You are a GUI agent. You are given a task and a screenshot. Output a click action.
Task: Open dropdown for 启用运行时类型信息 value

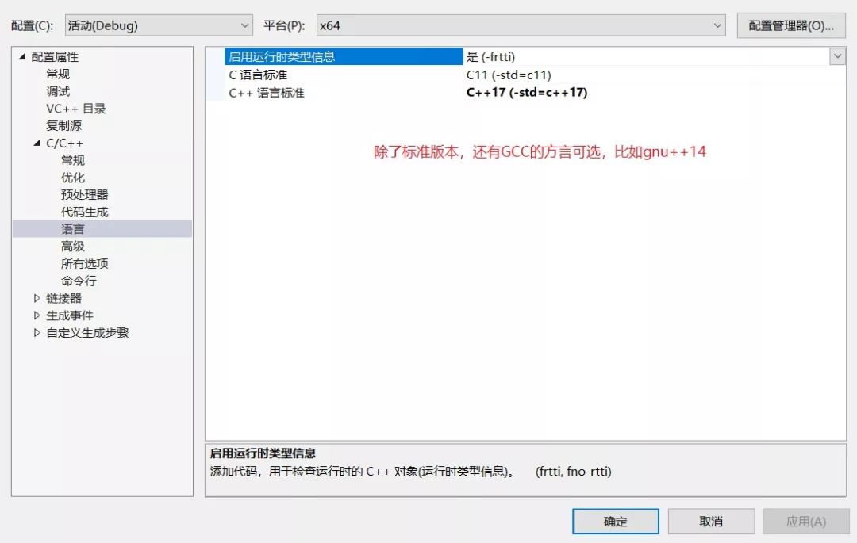click(838, 55)
